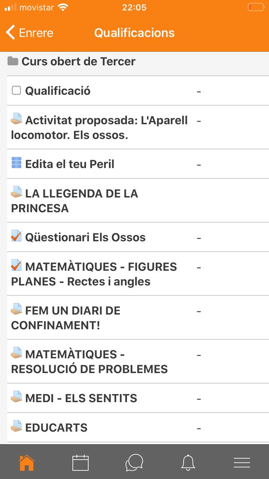Open MATEMÀTIQUES - RESOLUCIÓ DE PROBLEMES assignment
Image resolution: width=269 pixels, height=479 pixels.
[89, 362]
